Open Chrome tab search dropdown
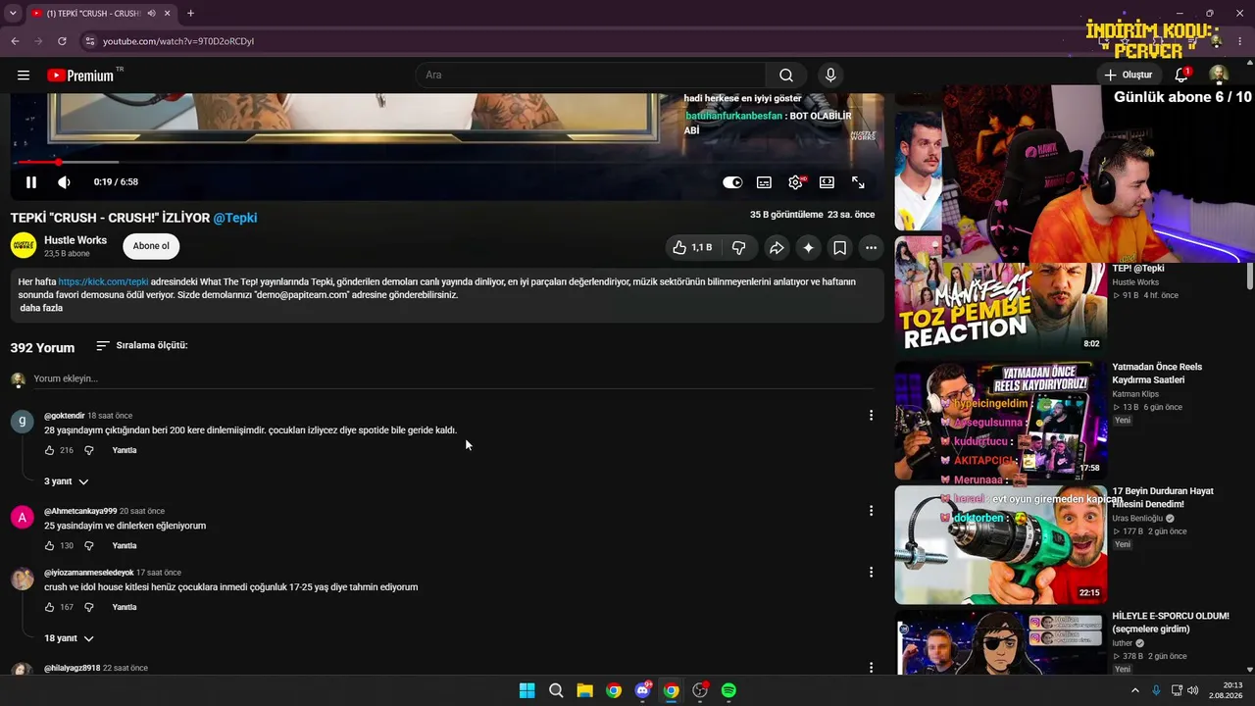This screenshot has width=1255, height=706. [13, 14]
